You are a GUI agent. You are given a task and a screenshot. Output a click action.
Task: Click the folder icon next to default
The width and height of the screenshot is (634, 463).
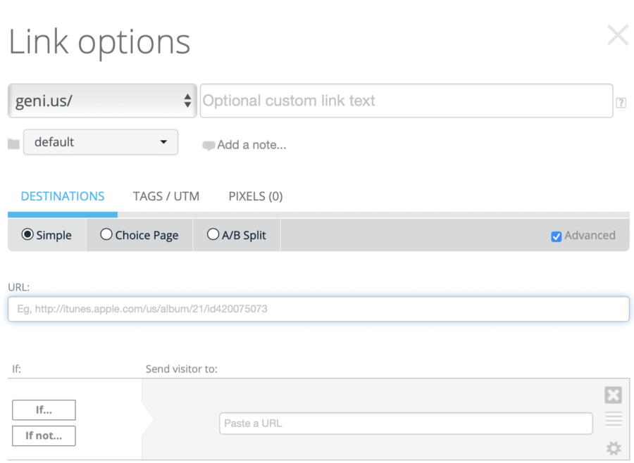pos(13,144)
